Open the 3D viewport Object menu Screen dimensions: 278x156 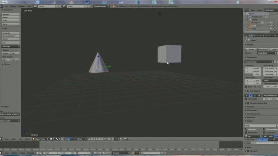coord(27,139)
